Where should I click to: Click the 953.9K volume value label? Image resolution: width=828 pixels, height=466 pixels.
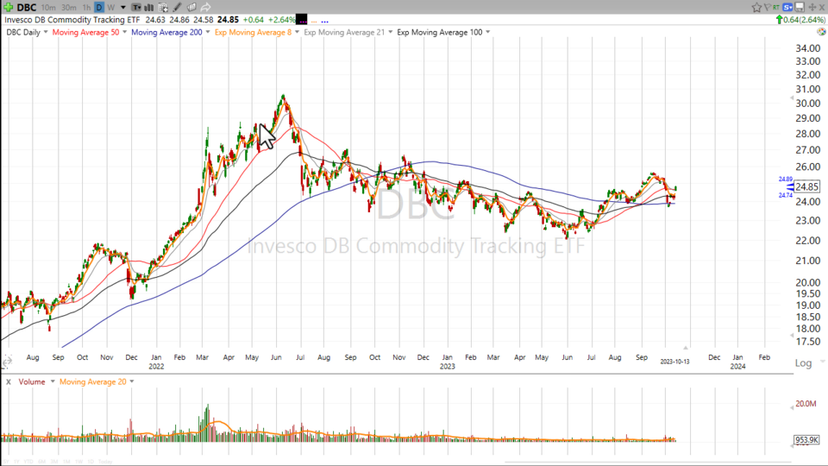[x=806, y=439]
